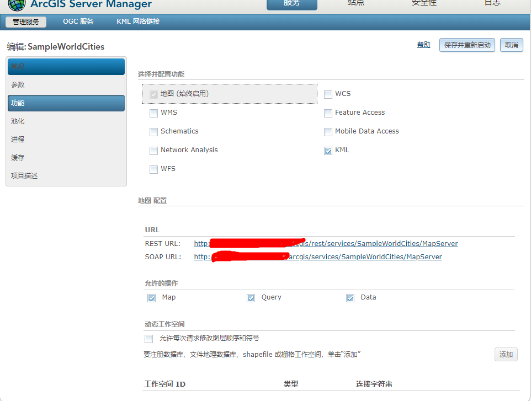Switch to the 安全性 top tab
The width and height of the screenshot is (531, 401).
pyautogui.click(x=424, y=3)
